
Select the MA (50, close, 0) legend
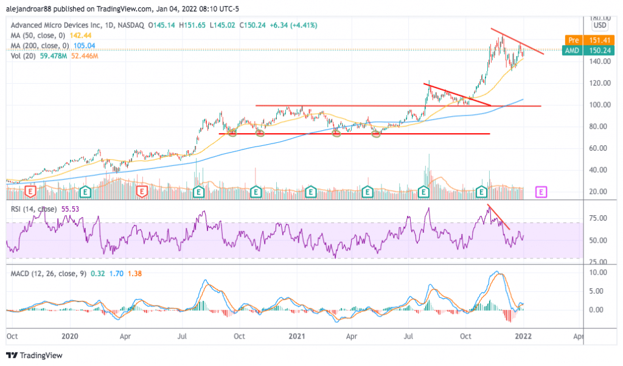pyautogui.click(x=38, y=36)
